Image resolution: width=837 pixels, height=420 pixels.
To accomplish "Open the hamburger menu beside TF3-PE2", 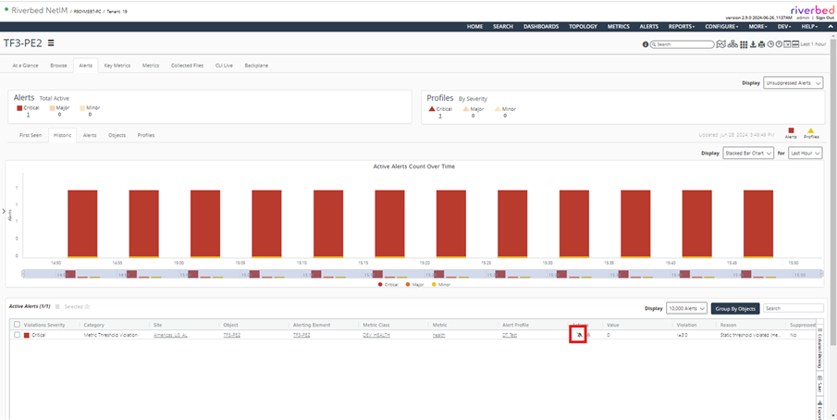I will point(51,43).
